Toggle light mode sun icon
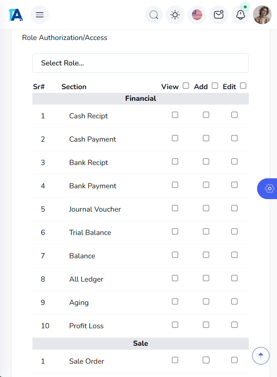277x377 pixels. pyautogui.click(x=175, y=15)
